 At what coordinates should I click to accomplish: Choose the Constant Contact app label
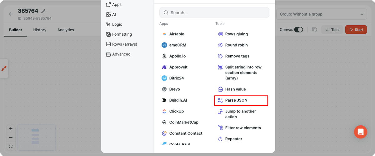tap(186, 133)
